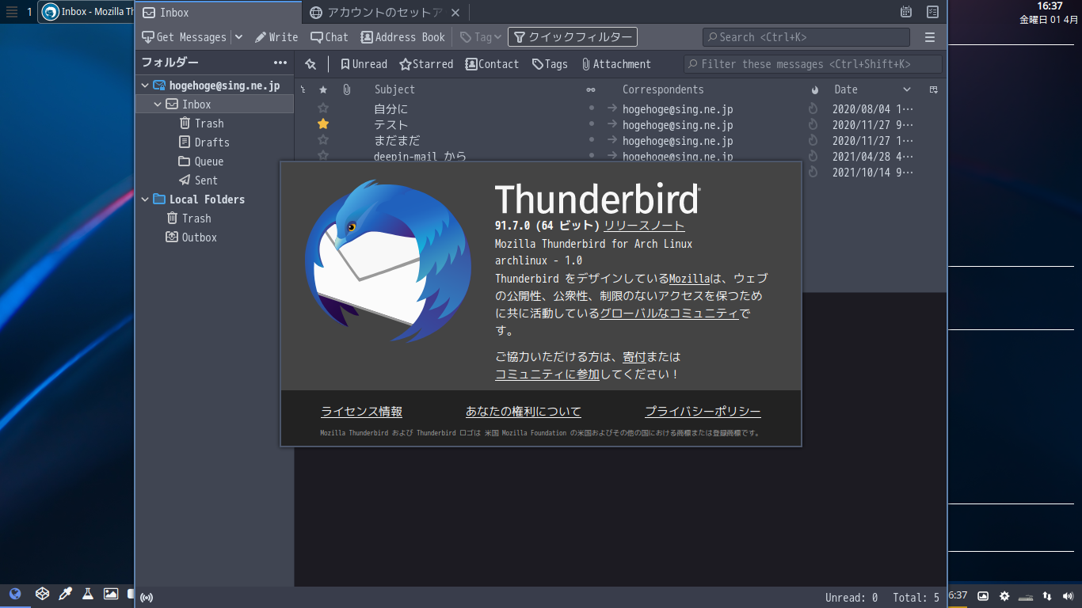Sort messages by Subject column
Image resolution: width=1082 pixels, height=608 pixels.
coord(394,89)
